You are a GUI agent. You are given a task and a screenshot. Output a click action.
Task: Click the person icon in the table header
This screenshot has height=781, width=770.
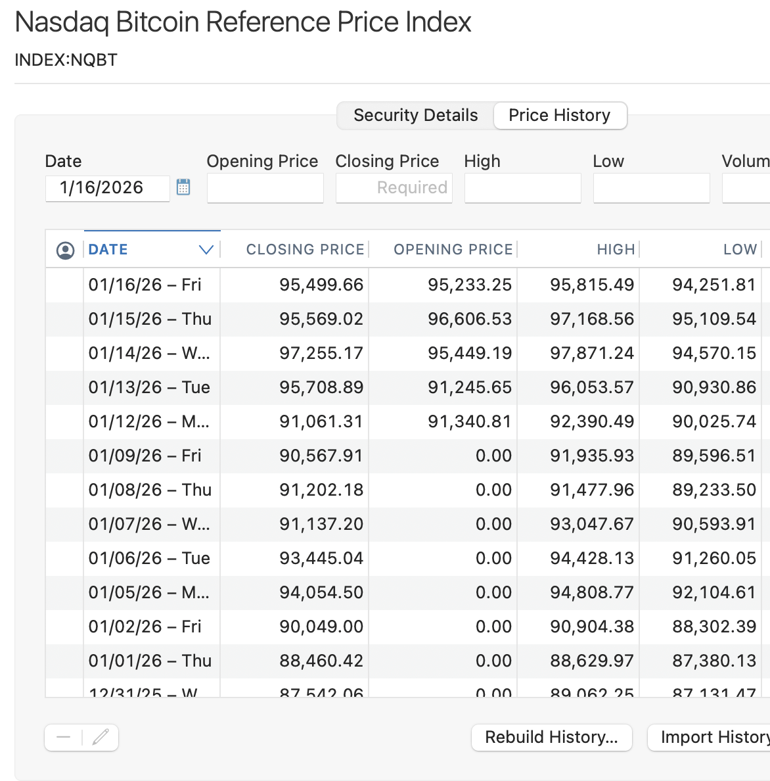pos(64,249)
